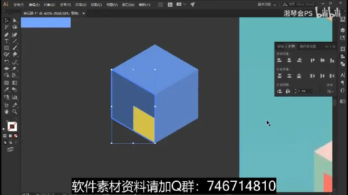Select the Rotate tool

[6, 62]
